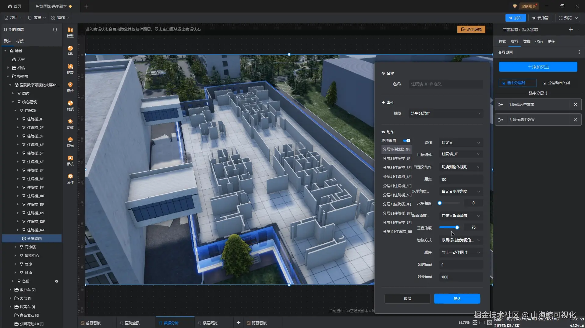Select the 标绘 marker tool

click(x=70, y=87)
